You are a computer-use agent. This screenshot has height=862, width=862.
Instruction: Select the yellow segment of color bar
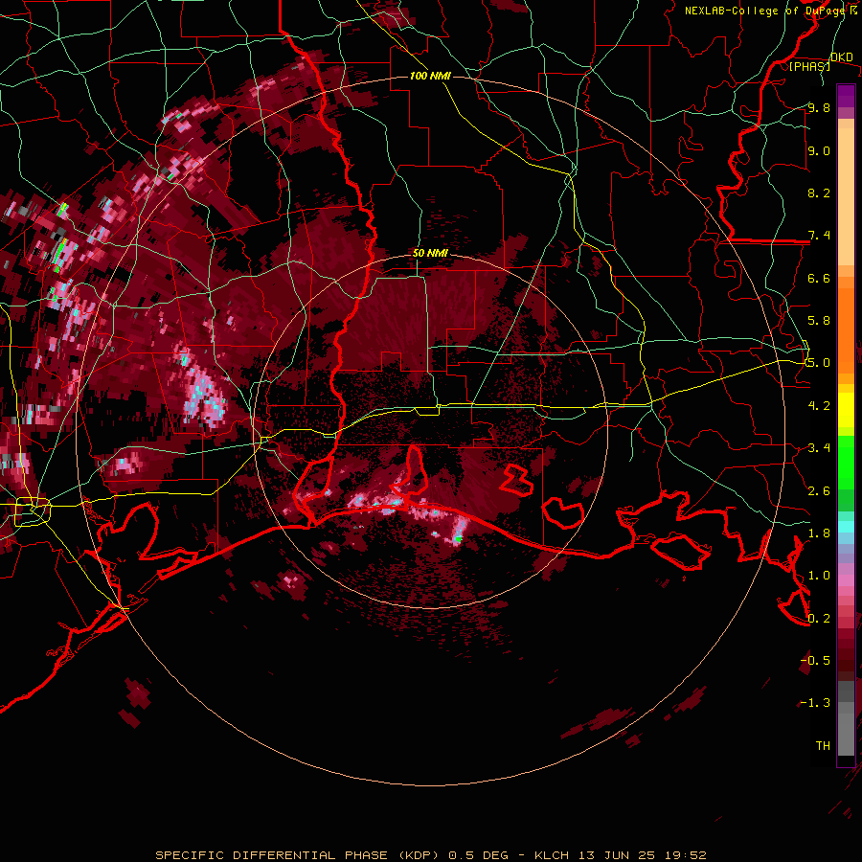(846, 410)
